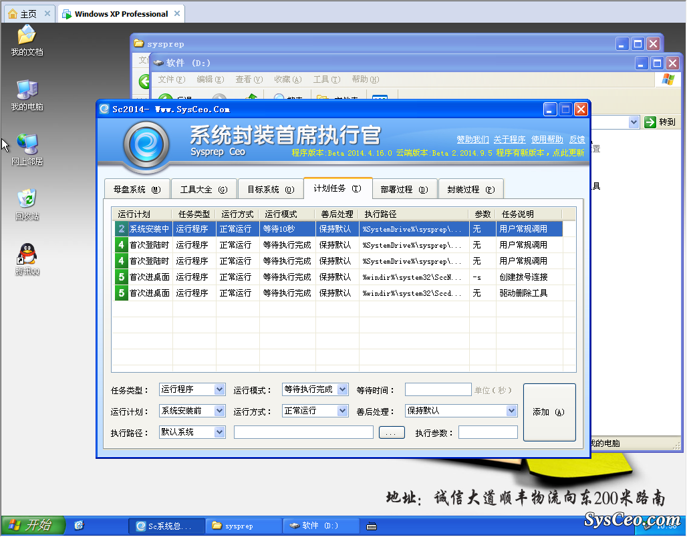Open the 关于程序 link

click(509, 140)
